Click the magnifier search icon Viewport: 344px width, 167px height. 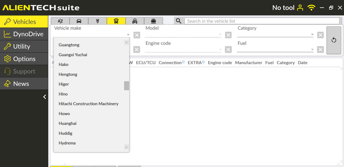coord(179,21)
